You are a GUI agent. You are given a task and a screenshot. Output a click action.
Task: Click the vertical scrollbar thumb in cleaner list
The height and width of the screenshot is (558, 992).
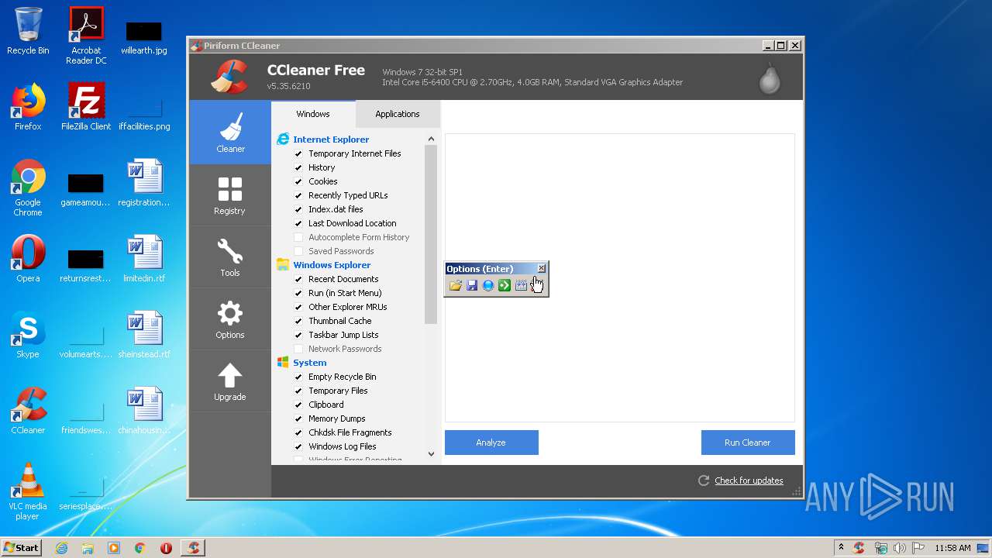(431, 235)
